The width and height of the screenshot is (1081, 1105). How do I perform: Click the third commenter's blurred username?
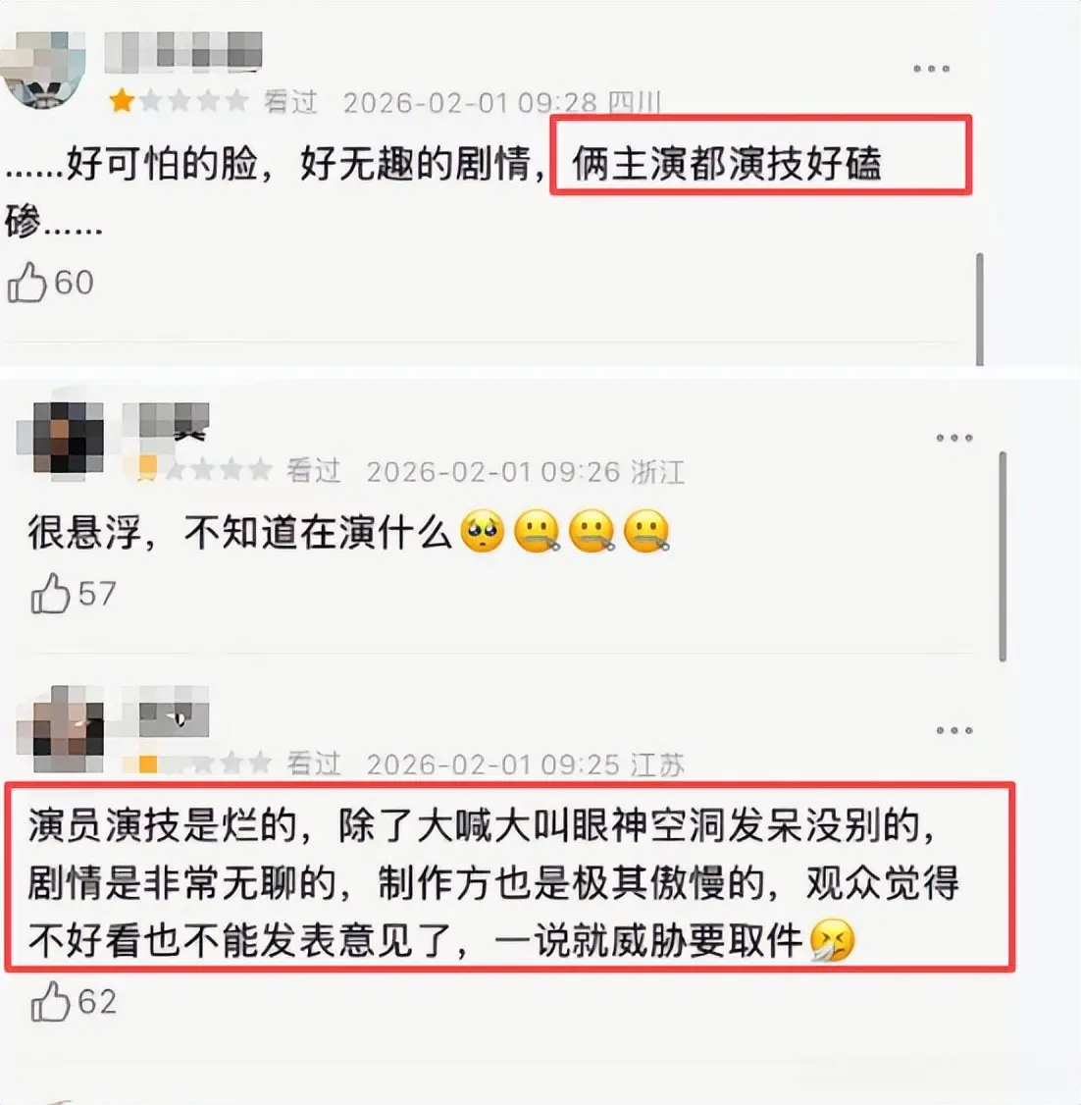pyautogui.click(x=166, y=711)
